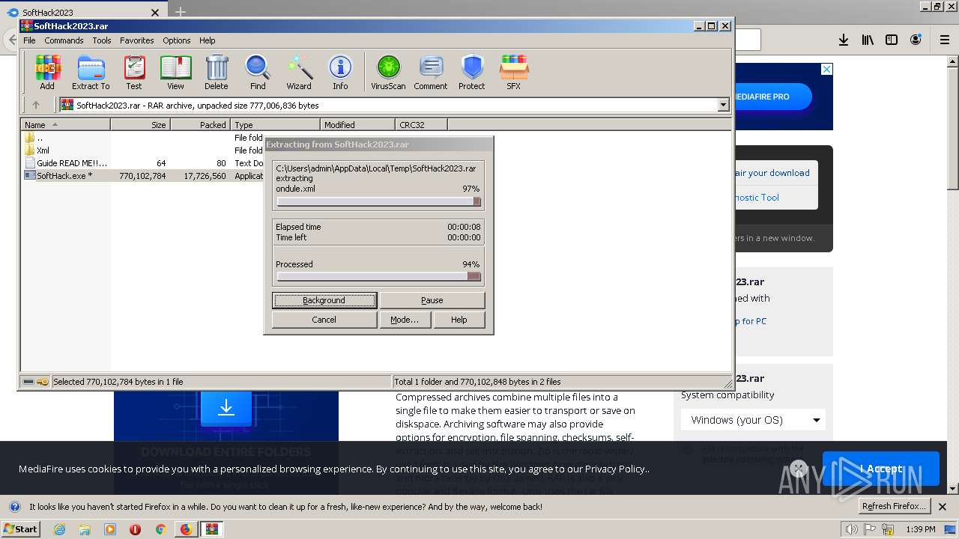Click the disk drive icon in WinRAR status bar
Image resolution: width=959 pixels, height=539 pixels.
coord(28,382)
